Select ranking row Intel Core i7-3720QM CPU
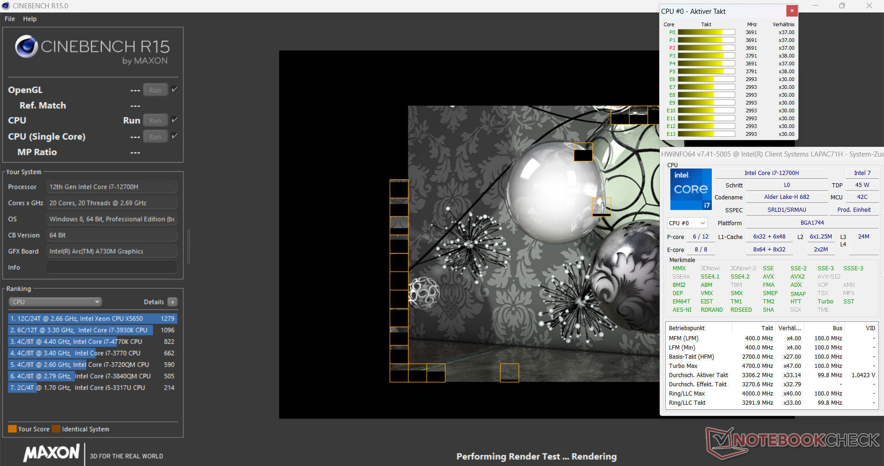884x466 pixels. (x=93, y=364)
